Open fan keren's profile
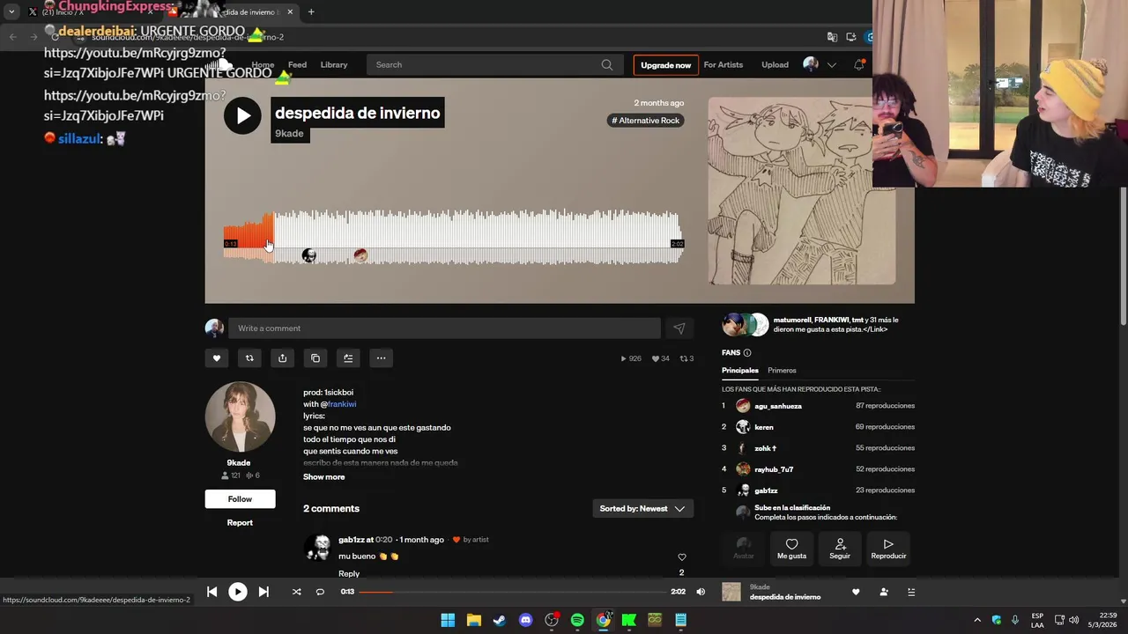 764,427
